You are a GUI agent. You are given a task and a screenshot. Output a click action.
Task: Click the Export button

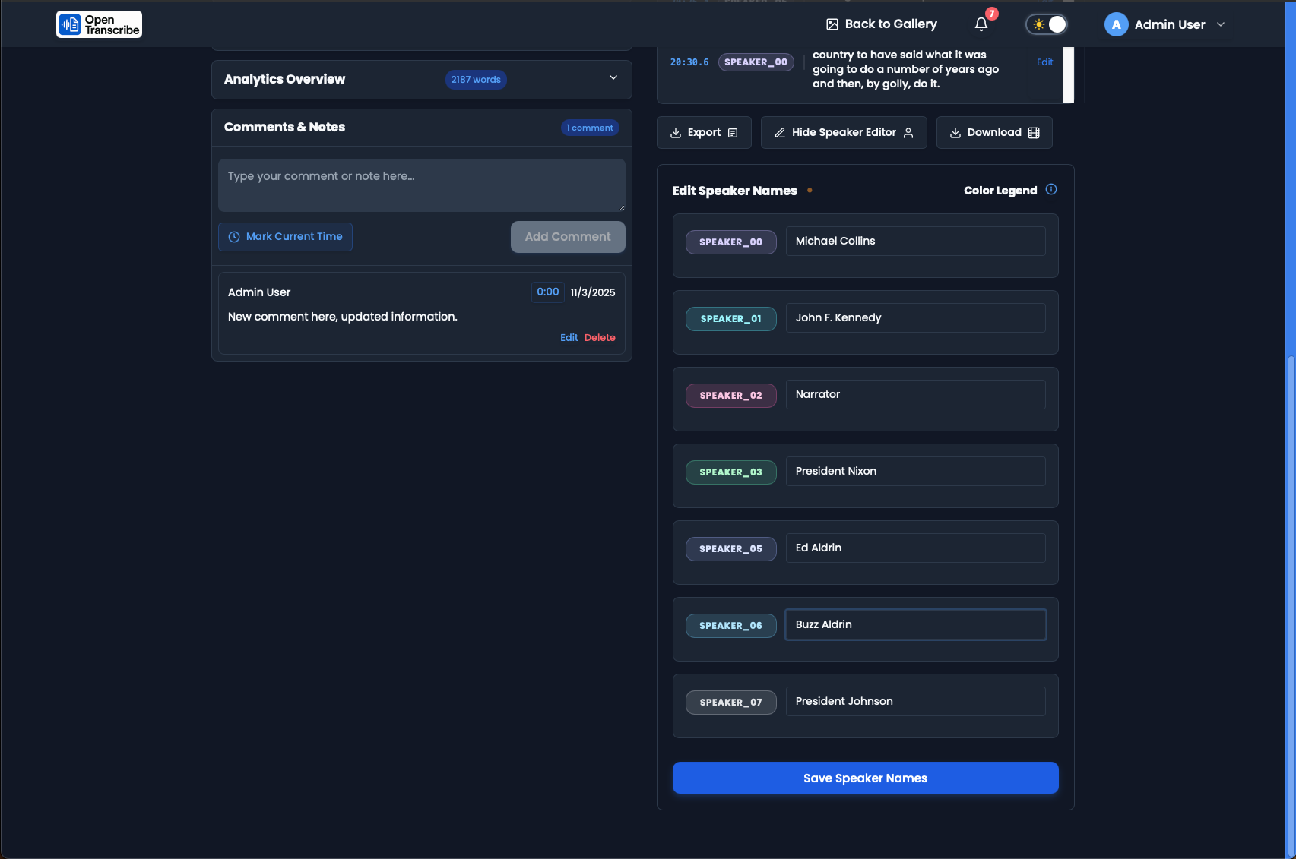tap(704, 133)
